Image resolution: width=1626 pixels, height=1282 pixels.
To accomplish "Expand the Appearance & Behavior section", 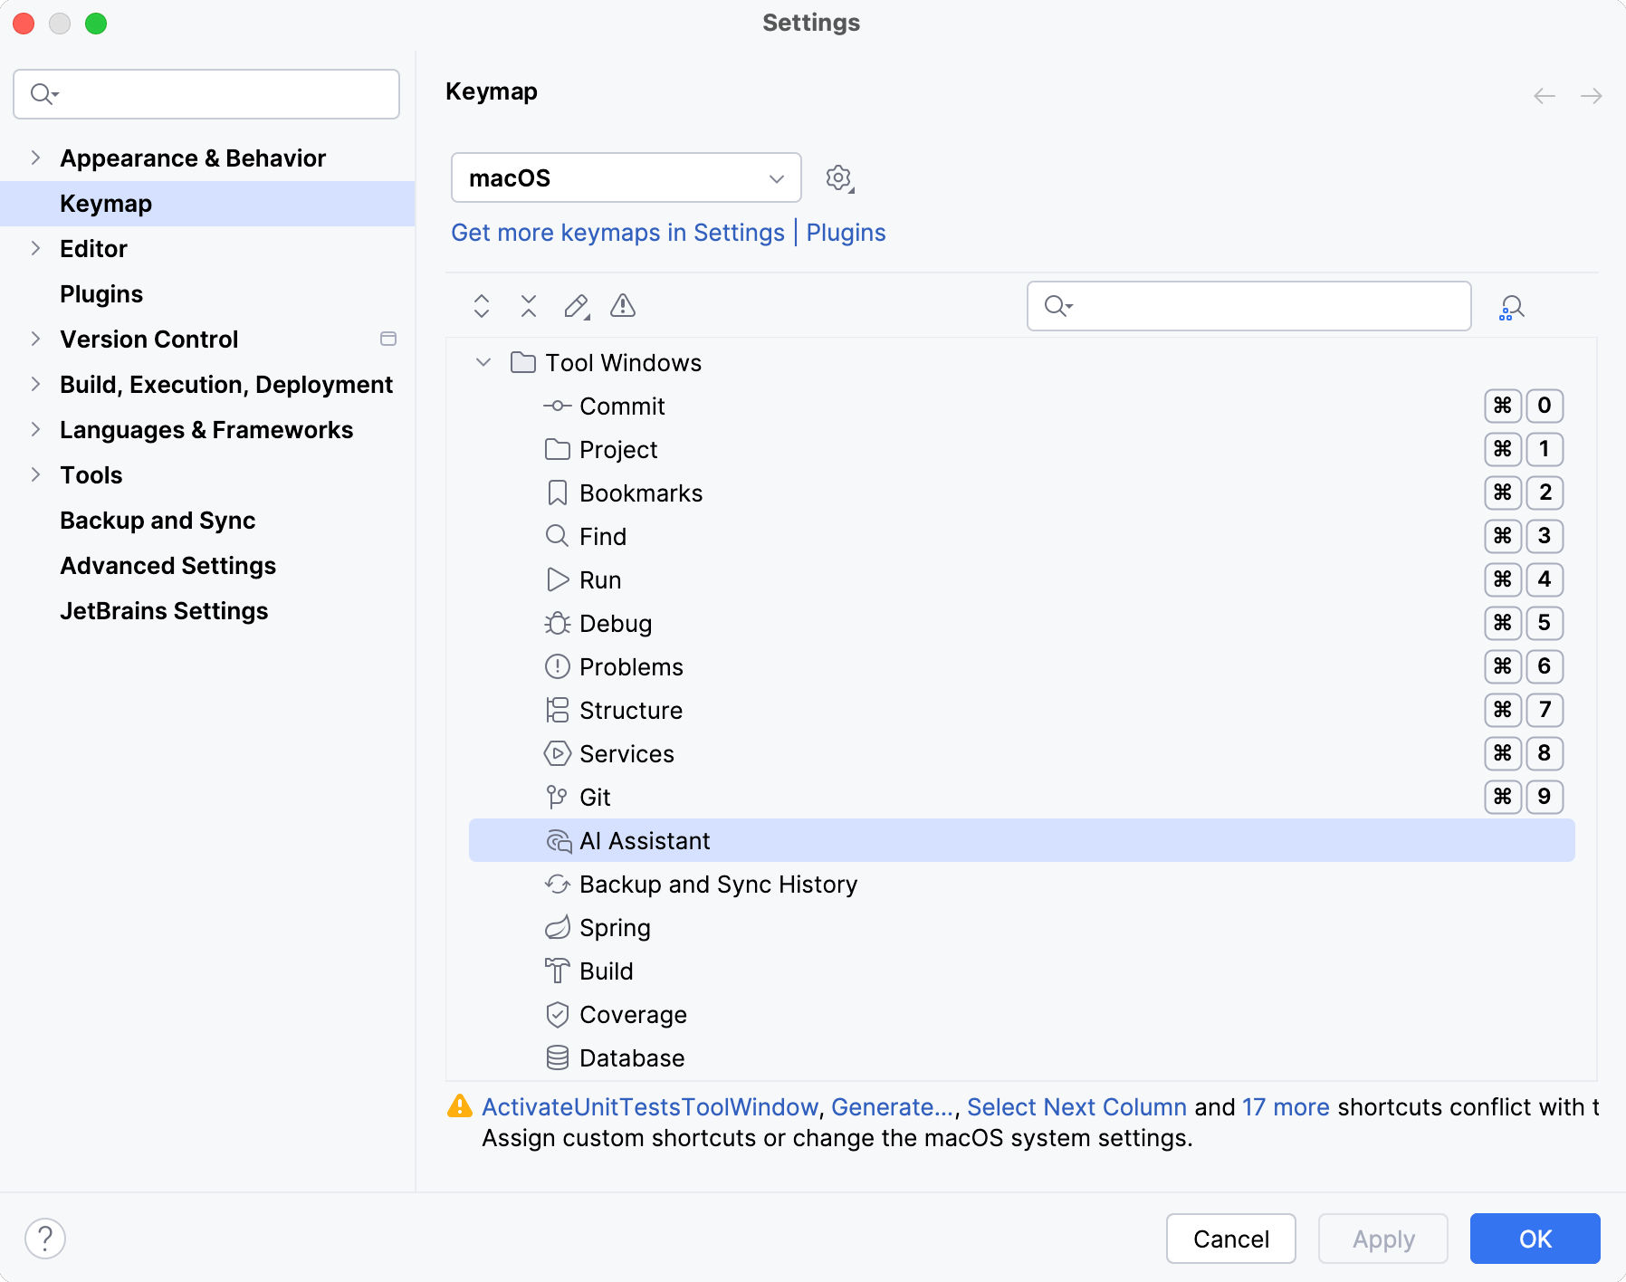I will pyautogui.click(x=35, y=158).
